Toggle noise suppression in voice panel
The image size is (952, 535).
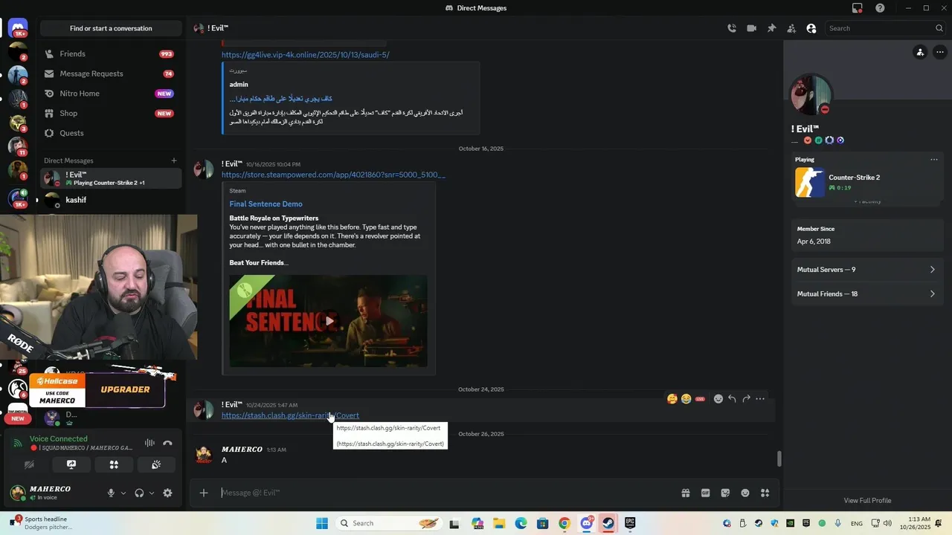point(149,443)
